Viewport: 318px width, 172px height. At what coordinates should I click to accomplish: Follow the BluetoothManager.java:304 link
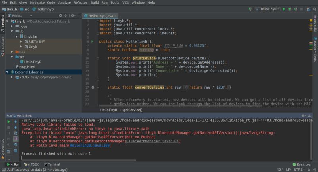pos(153,141)
